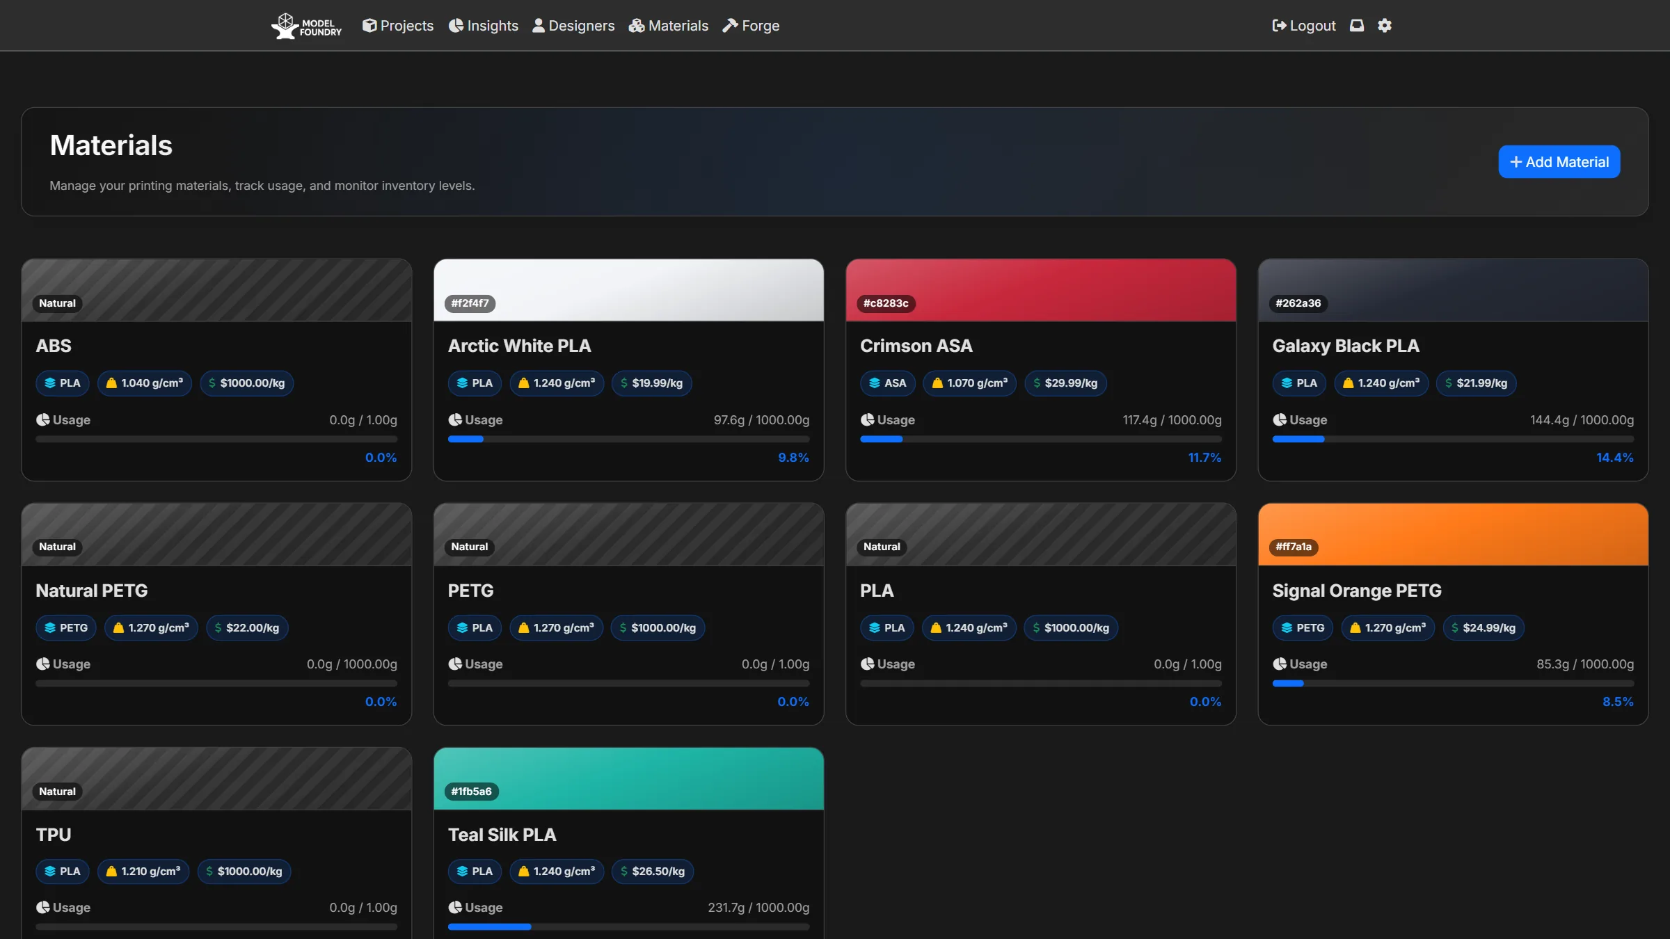The image size is (1670, 939).
Task: Click the #262a36 color badge
Action: pos(1298,303)
